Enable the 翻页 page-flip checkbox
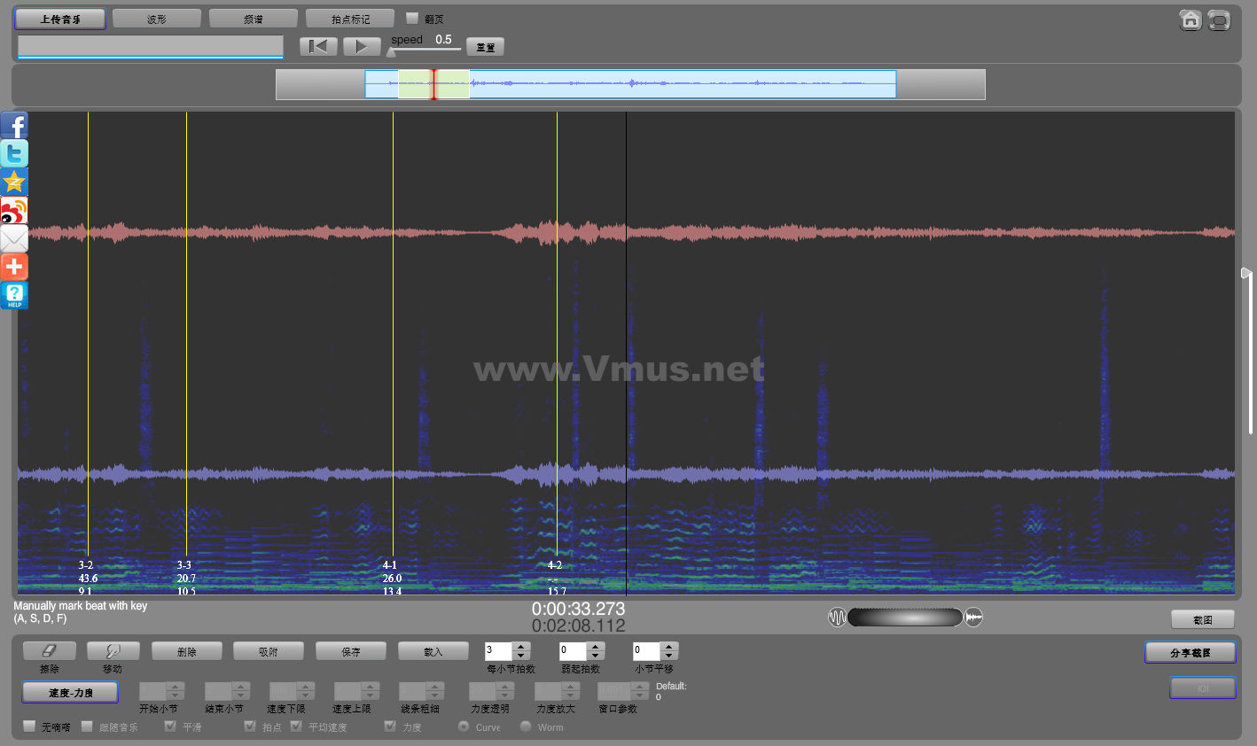The height and width of the screenshot is (746, 1257). (412, 18)
